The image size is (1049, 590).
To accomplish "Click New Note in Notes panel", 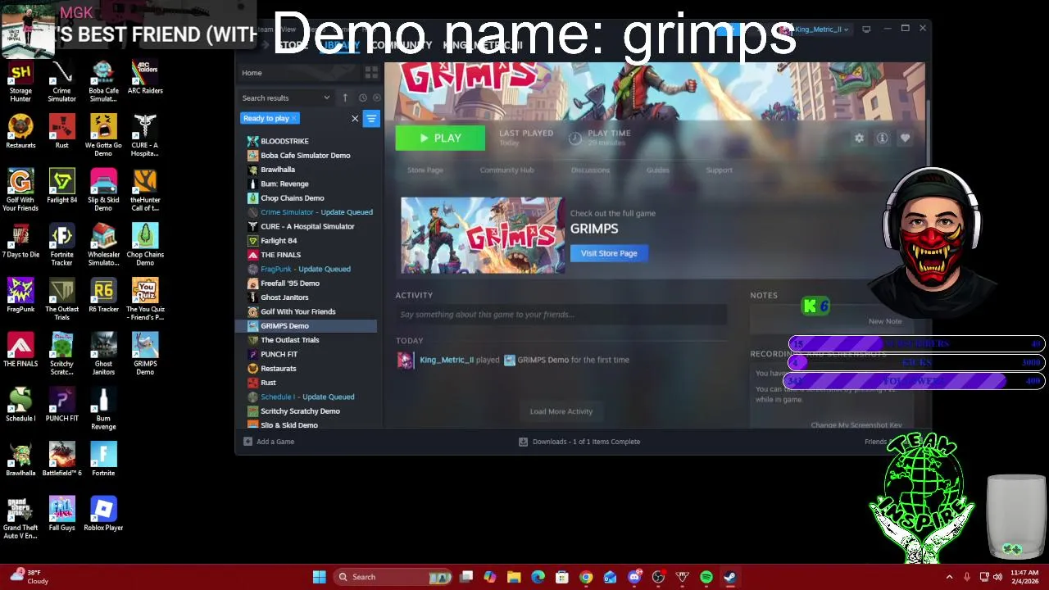I will pos(885,321).
